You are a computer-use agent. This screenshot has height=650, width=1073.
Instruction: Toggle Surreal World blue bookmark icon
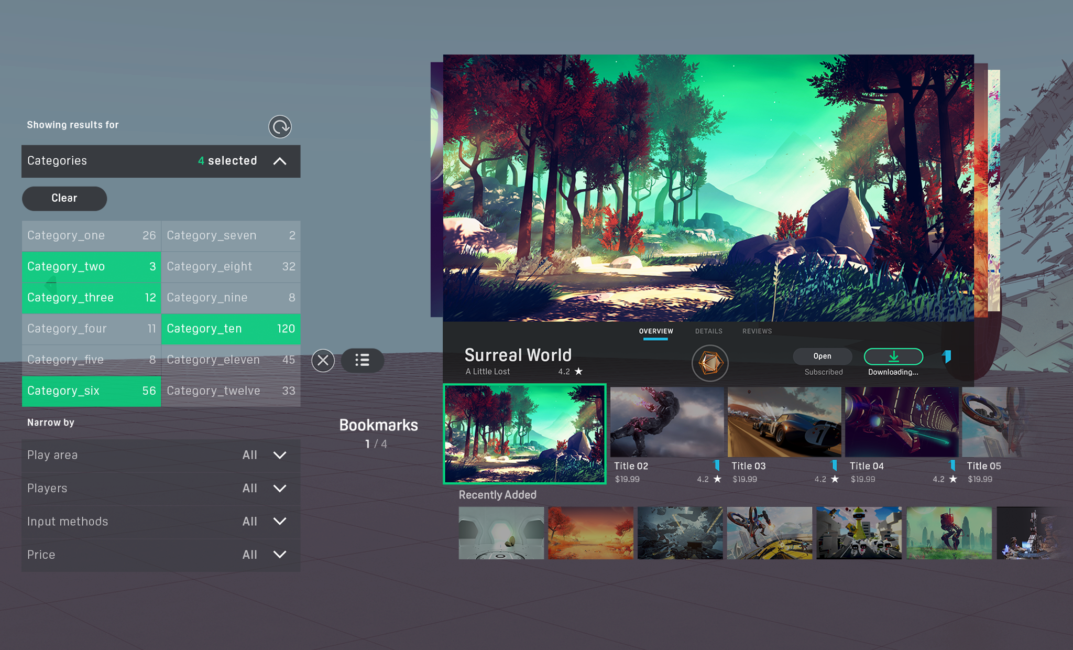coord(947,357)
